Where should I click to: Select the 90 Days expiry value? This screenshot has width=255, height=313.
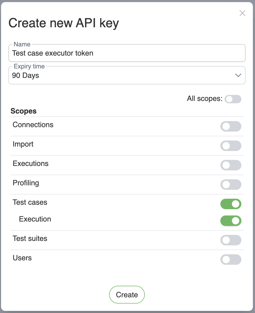26,75
